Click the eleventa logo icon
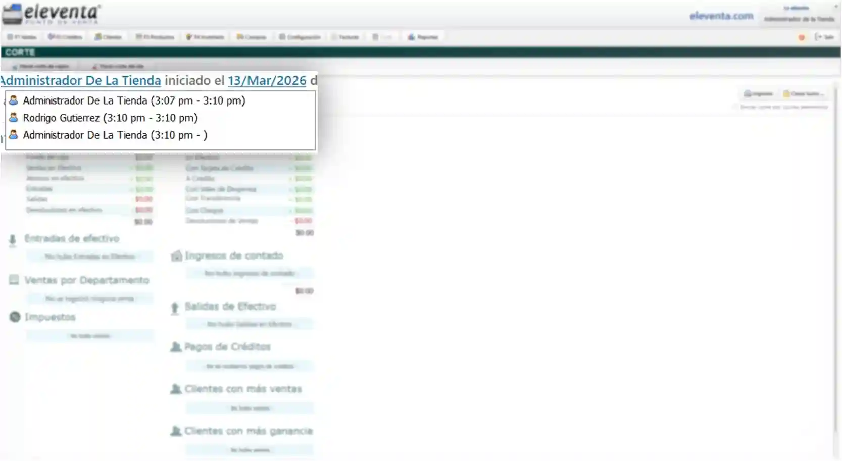The image size is (842, 461). (12, 14)
